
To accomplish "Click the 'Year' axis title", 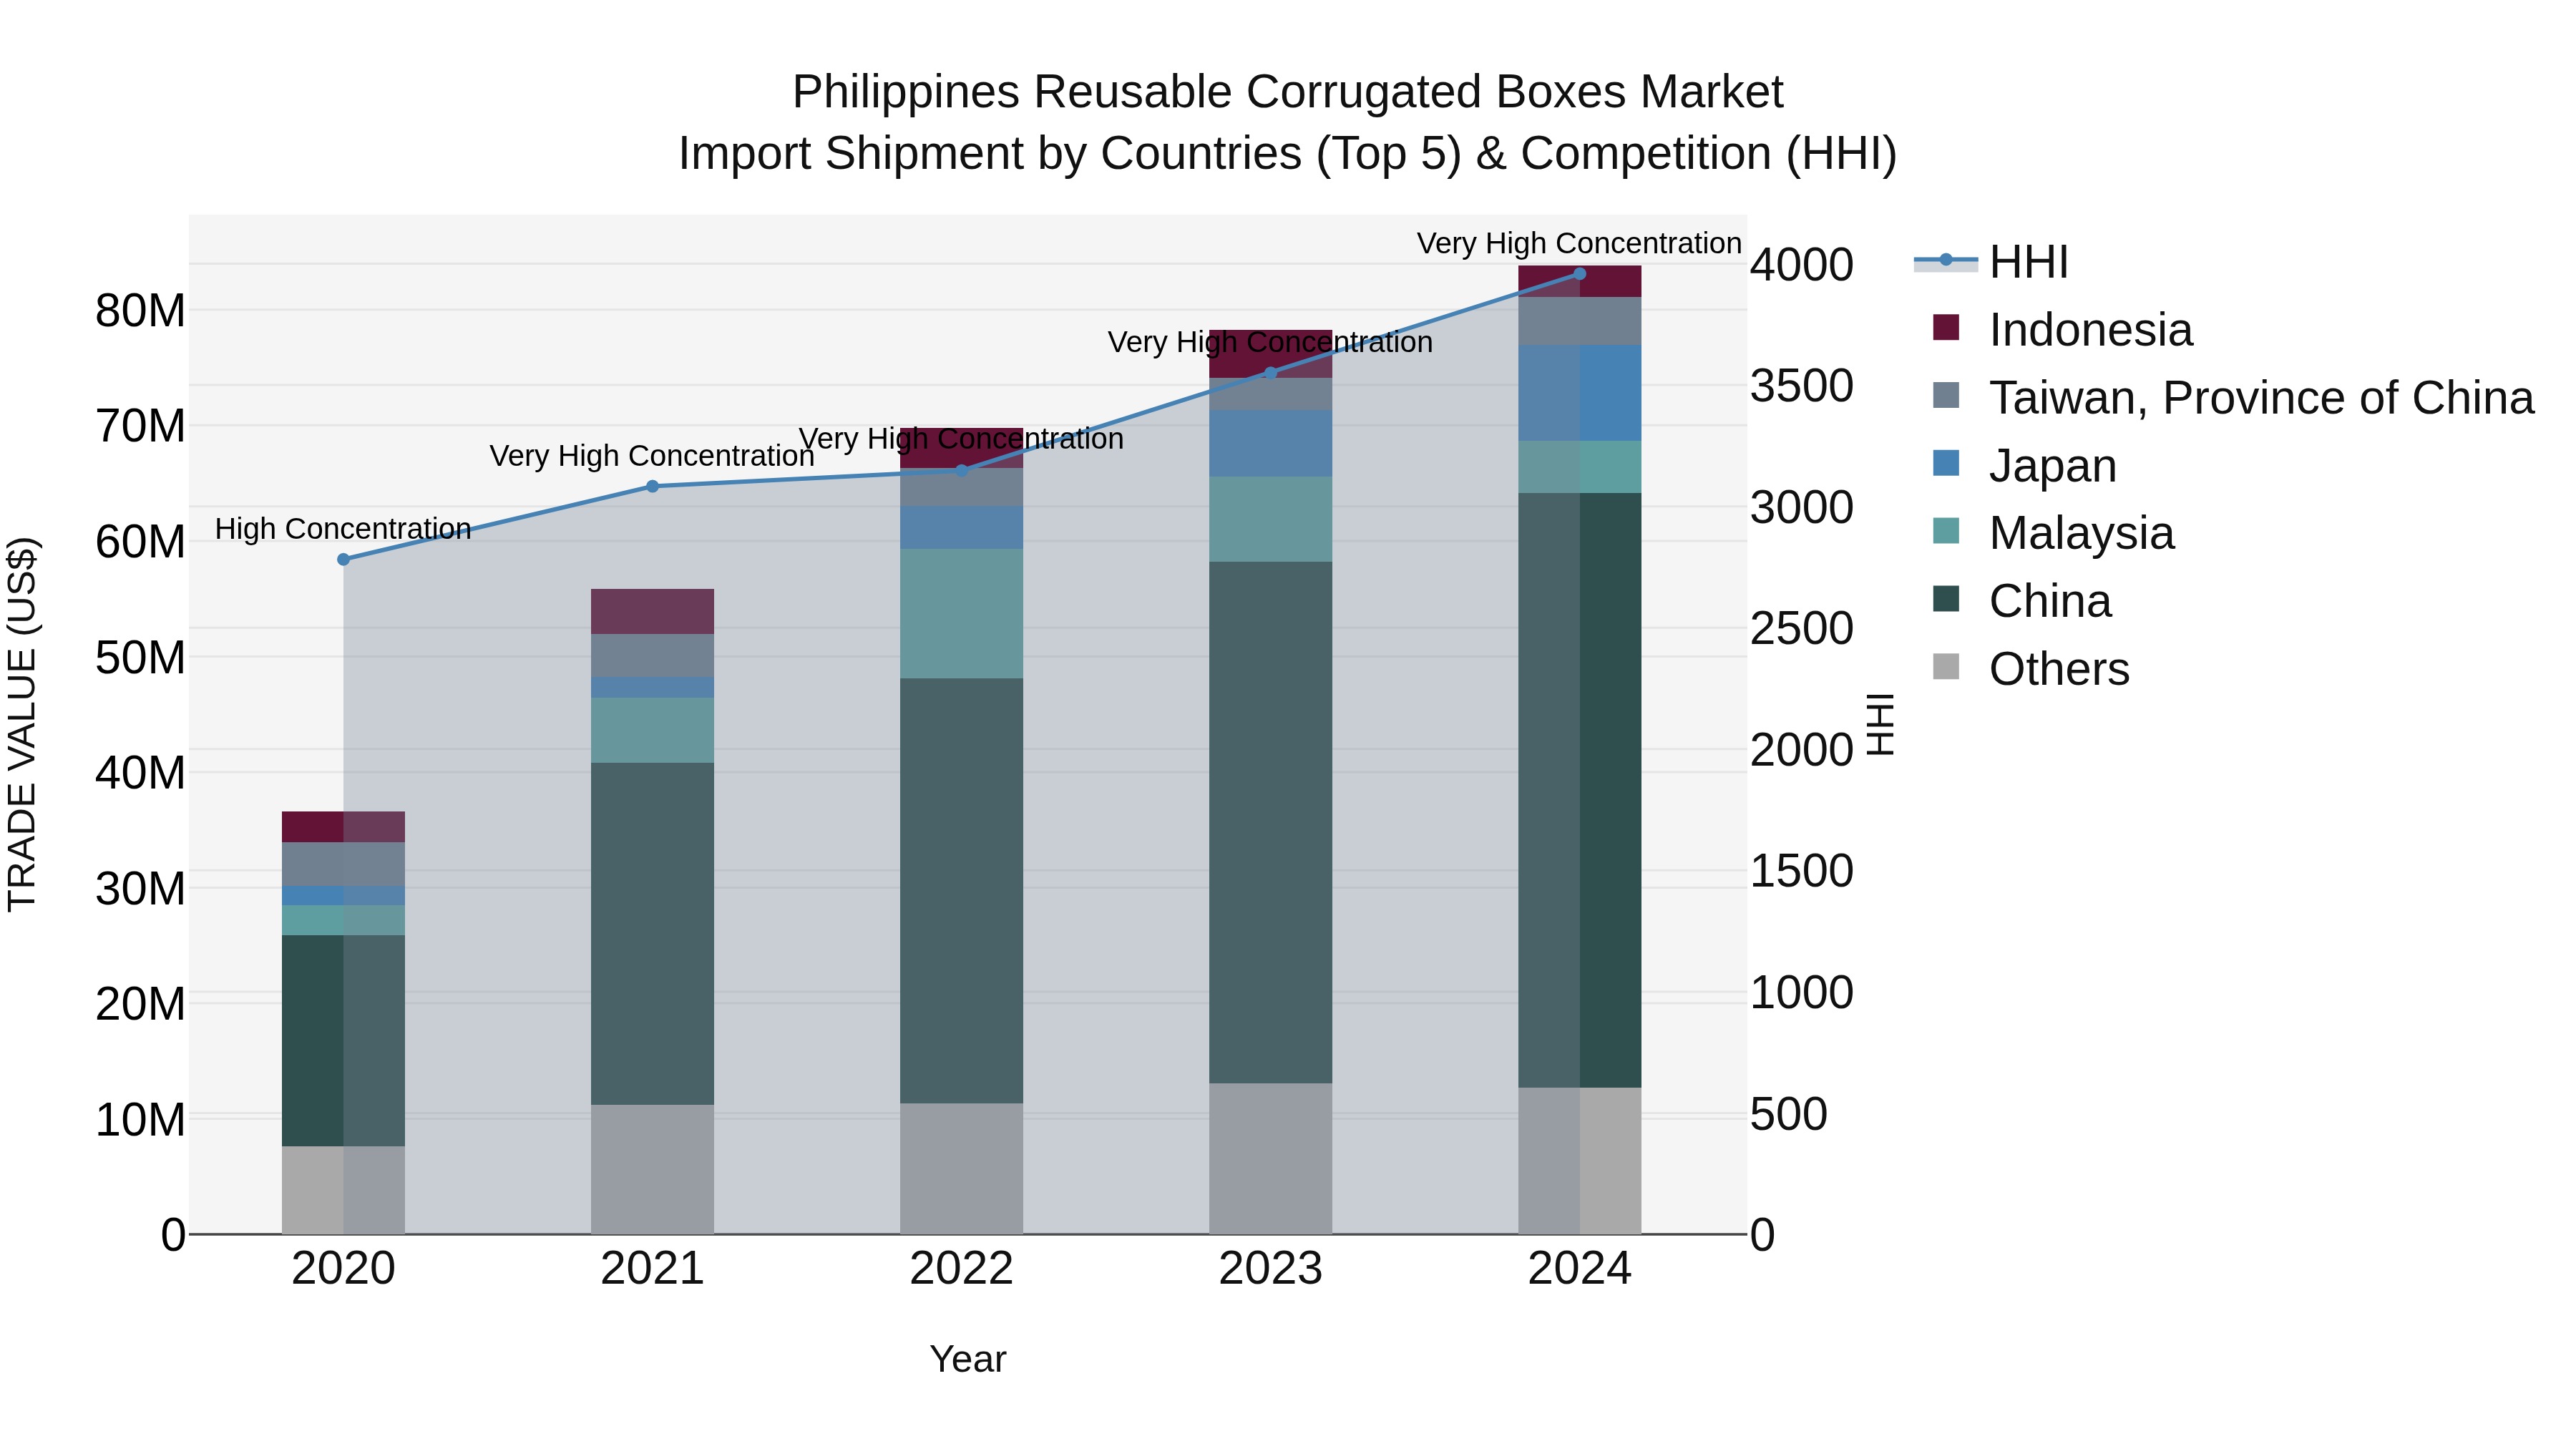I will (x=968, y=1359).
